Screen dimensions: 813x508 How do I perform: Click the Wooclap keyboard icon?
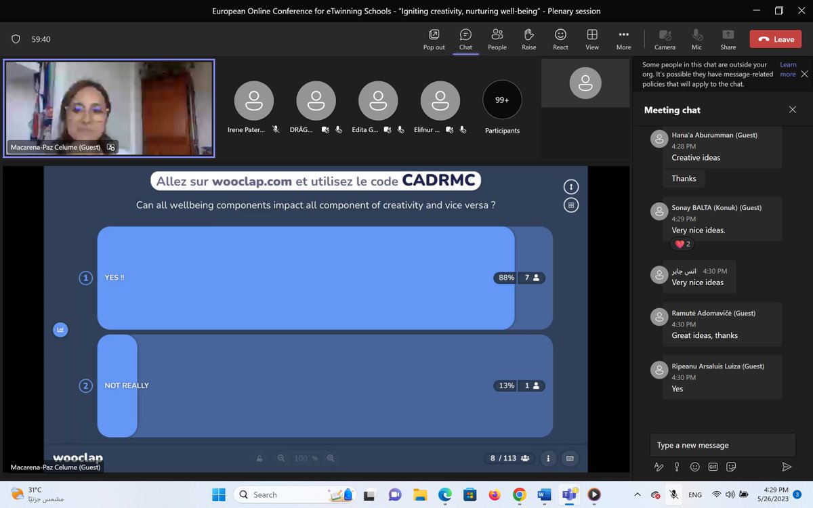click(570, 459)
